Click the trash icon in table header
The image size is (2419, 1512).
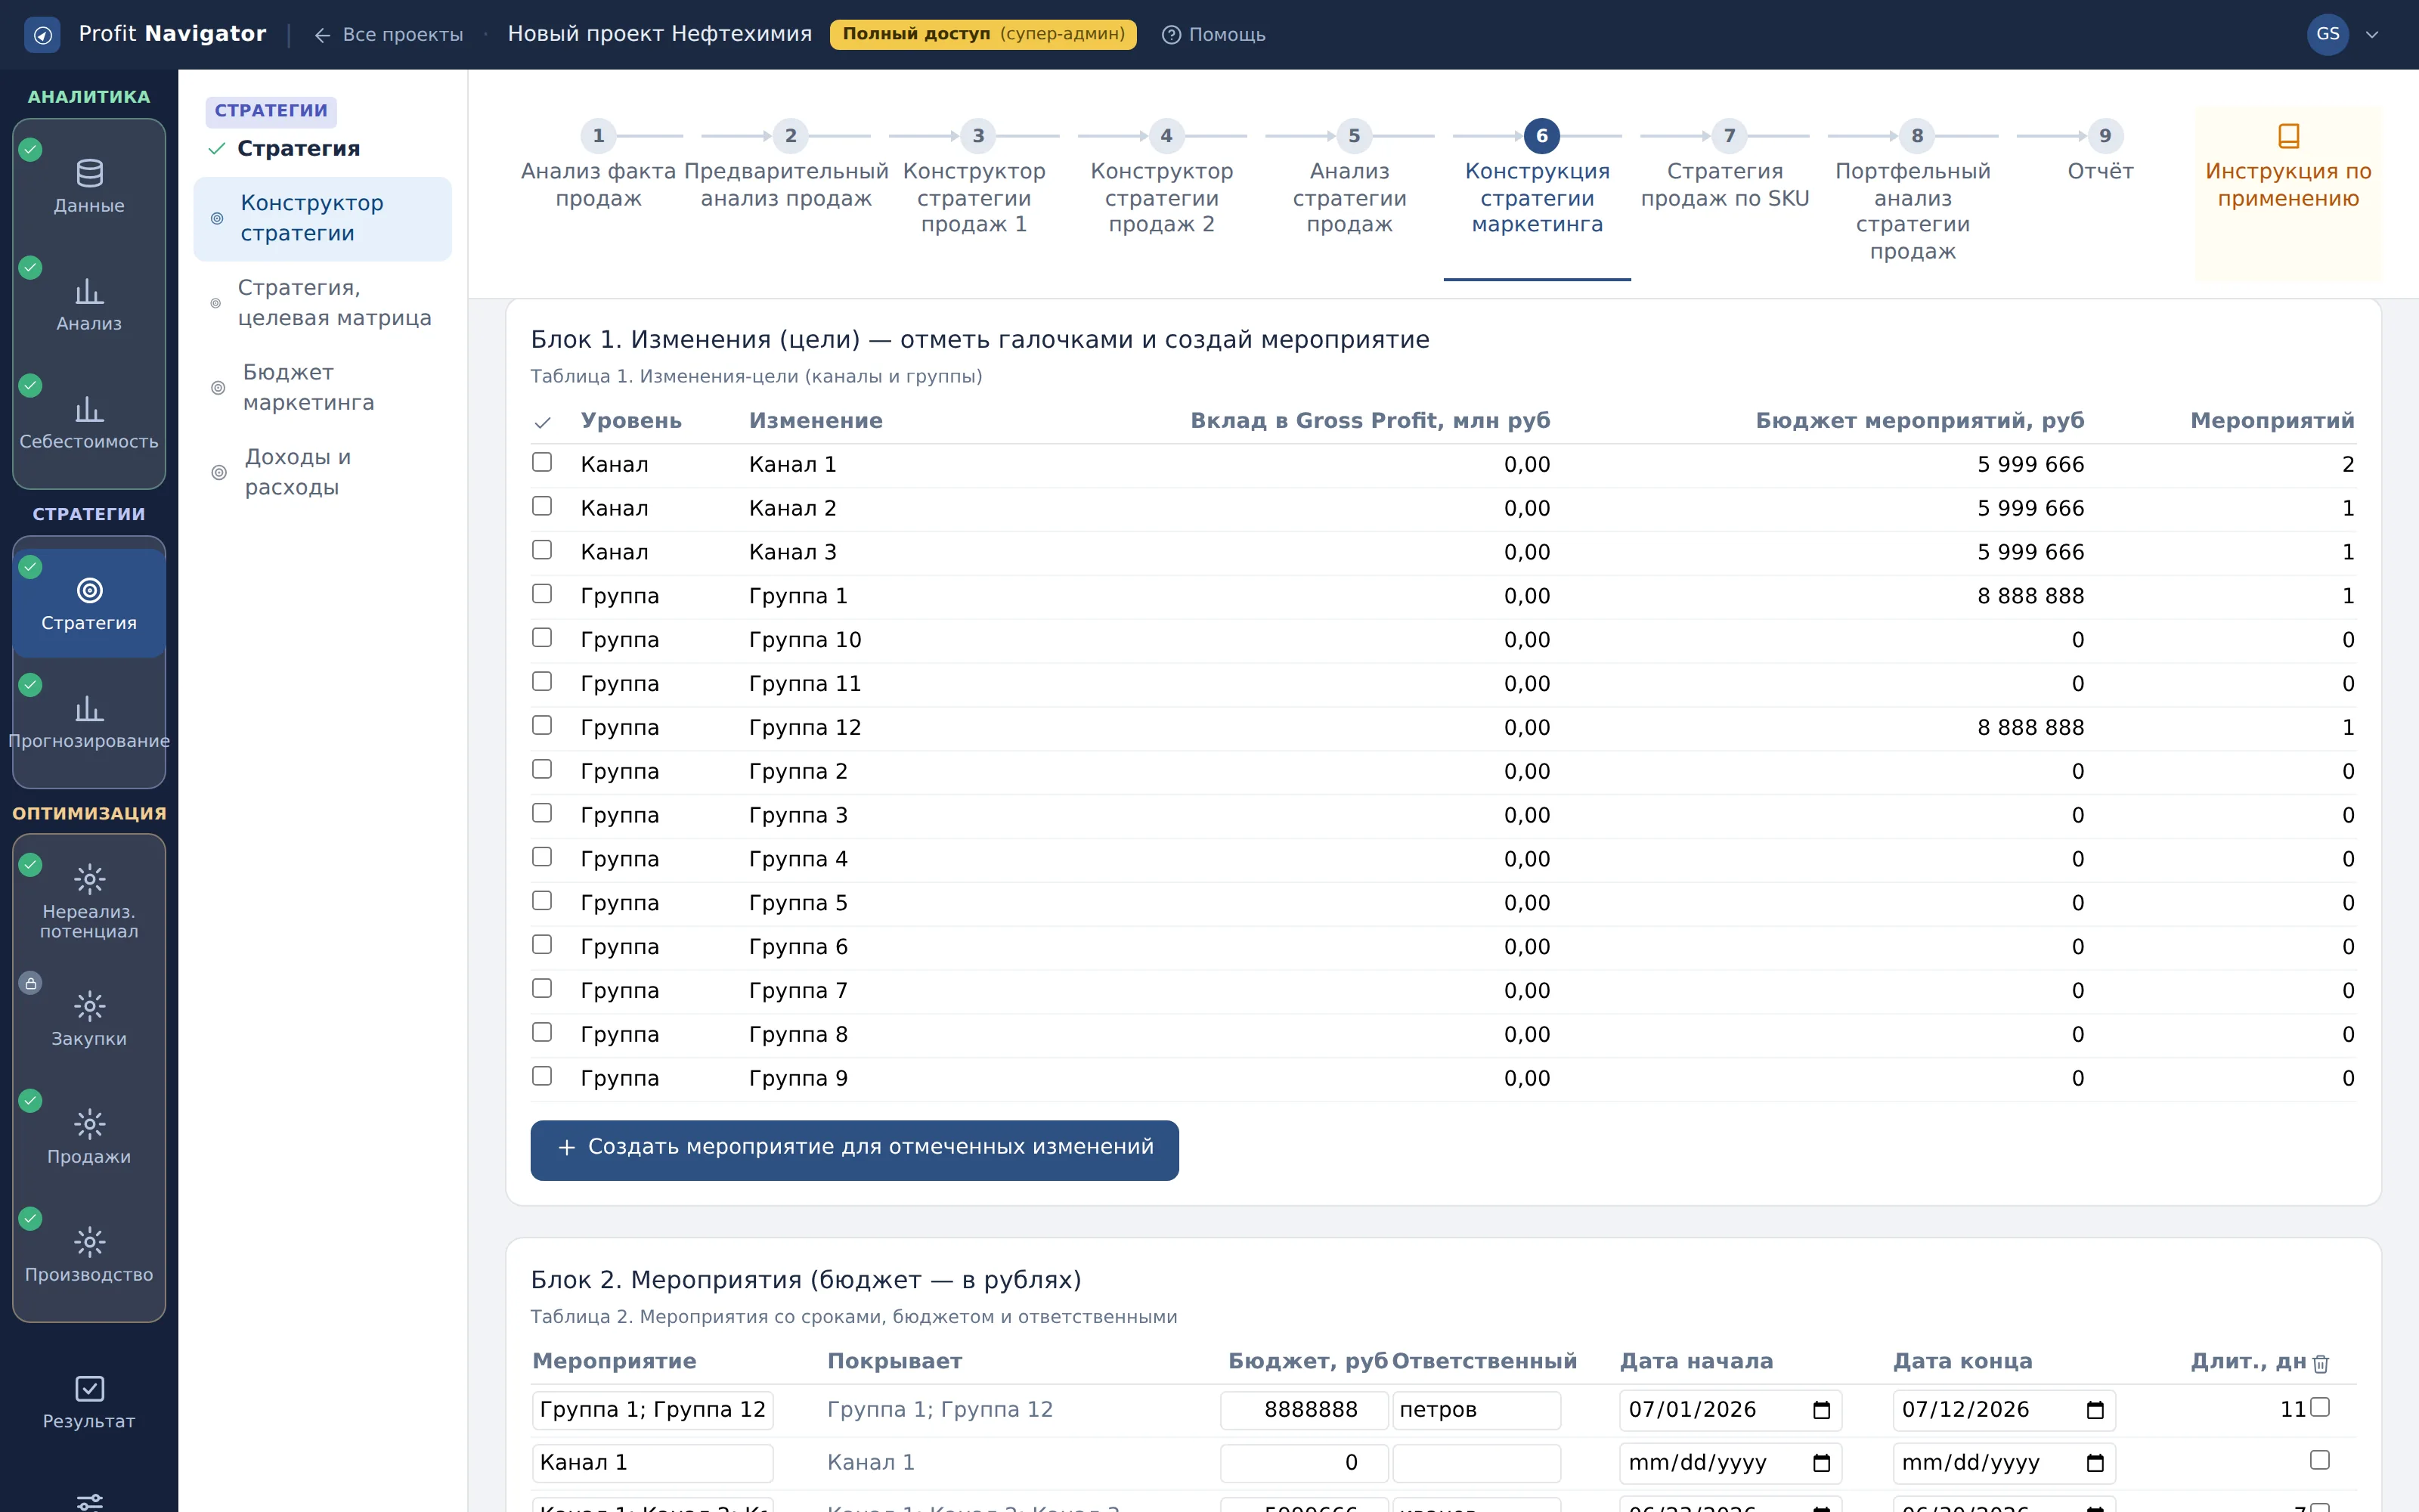coord(2321,1363)
